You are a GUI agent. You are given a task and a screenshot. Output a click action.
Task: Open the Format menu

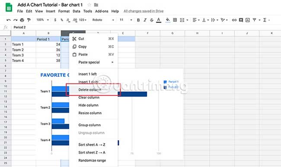coord(64,11)
